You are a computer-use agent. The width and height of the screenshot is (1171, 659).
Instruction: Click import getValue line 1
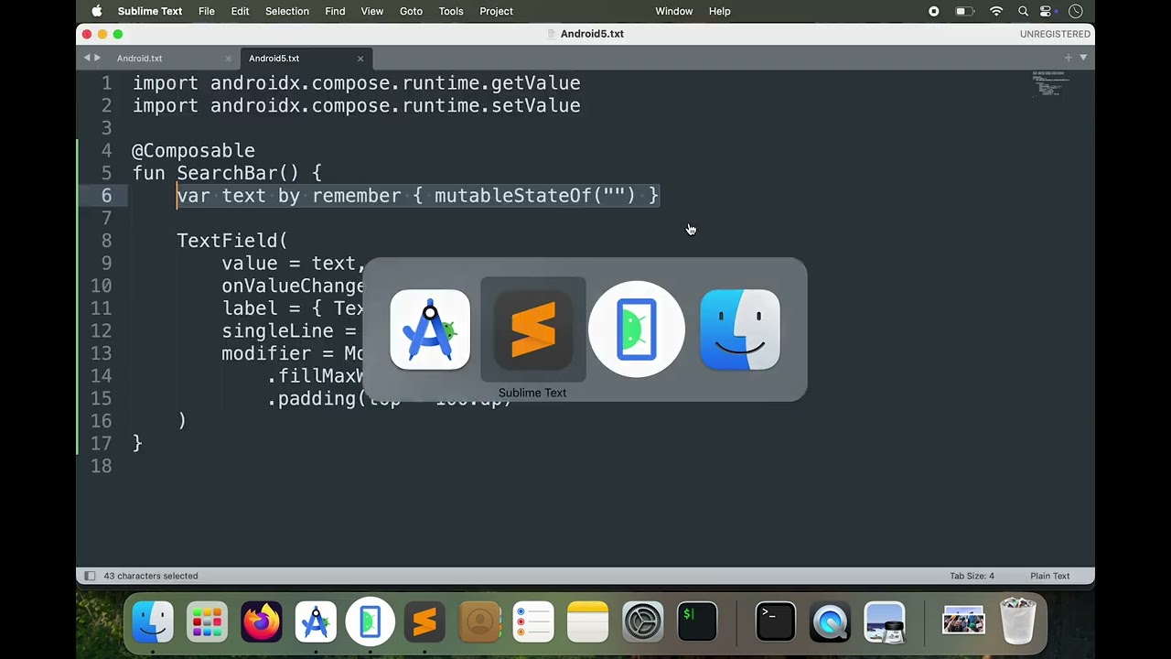[x=357, y=83]
